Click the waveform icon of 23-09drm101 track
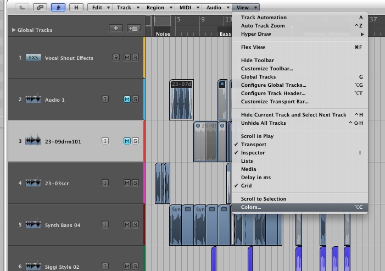This screenshot has width=385, height=271. pos(33,140)
